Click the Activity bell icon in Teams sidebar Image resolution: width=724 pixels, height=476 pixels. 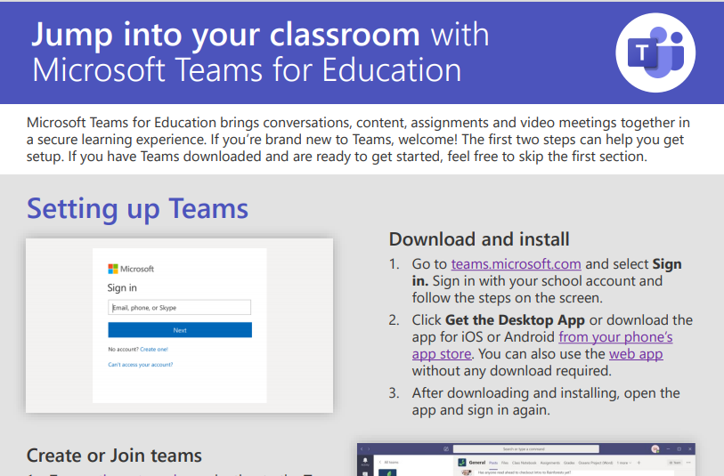click(x=365, y=461)
